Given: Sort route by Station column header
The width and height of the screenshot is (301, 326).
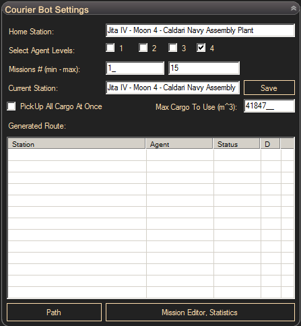Looking at the screenshot, I should tap(77, 143).
